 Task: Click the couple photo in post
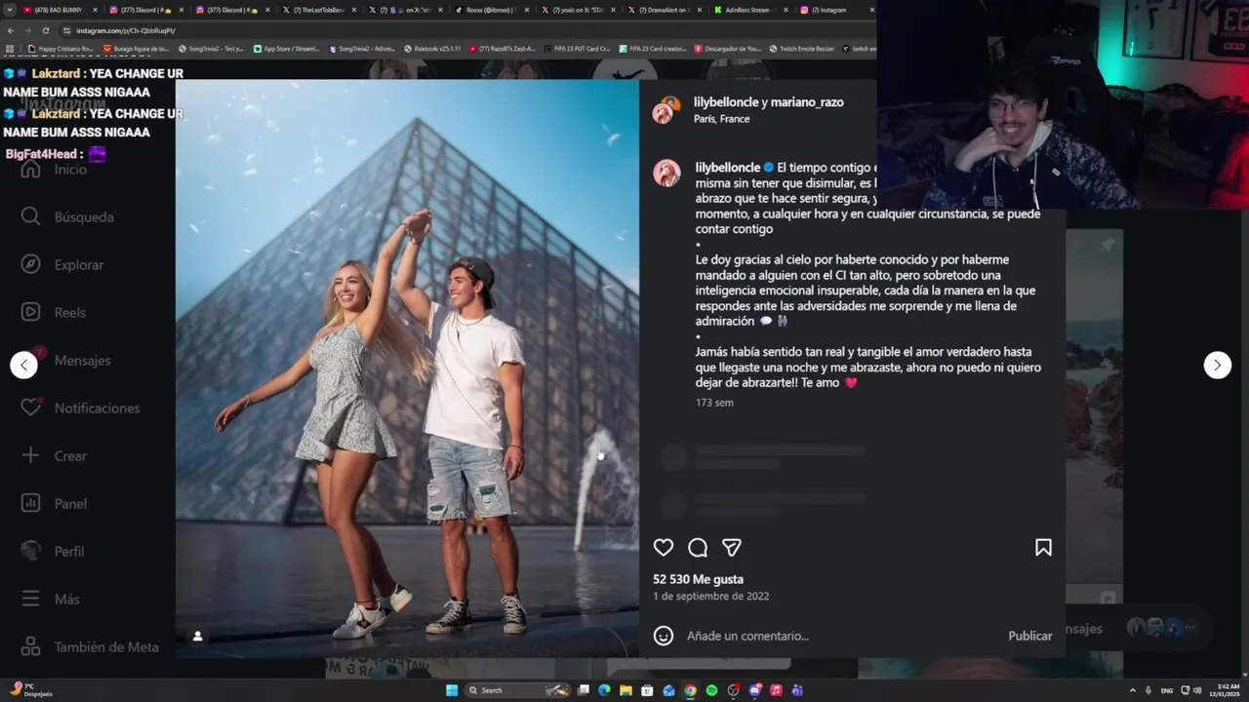coord(407,368)
